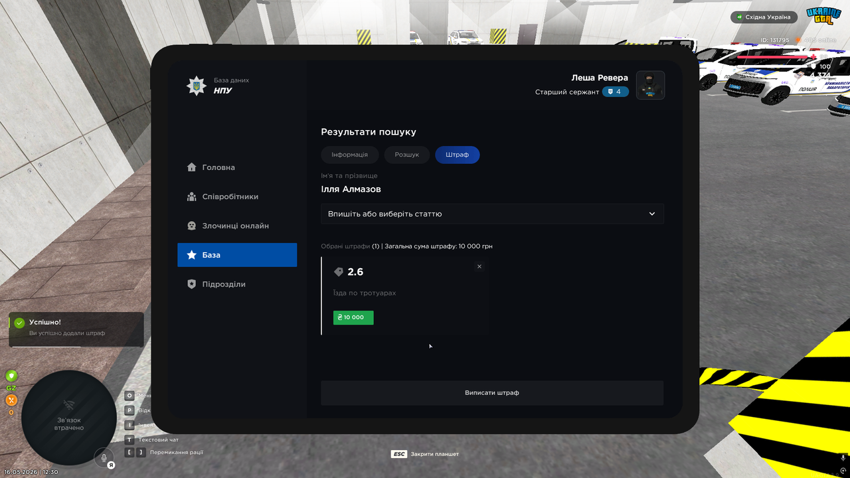The image size is (850, 478).
Task: Click the date and time 16.05.2026 readout
Action: coord(31,472)
